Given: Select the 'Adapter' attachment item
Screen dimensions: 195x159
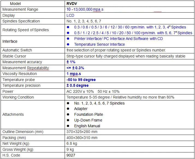Looking at the screenshot, I should [81, 109].
